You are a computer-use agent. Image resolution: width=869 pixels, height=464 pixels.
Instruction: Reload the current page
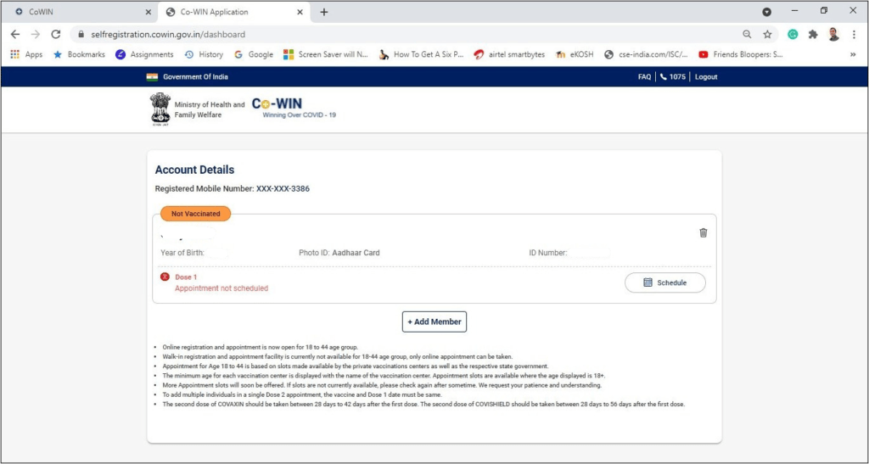56,35
